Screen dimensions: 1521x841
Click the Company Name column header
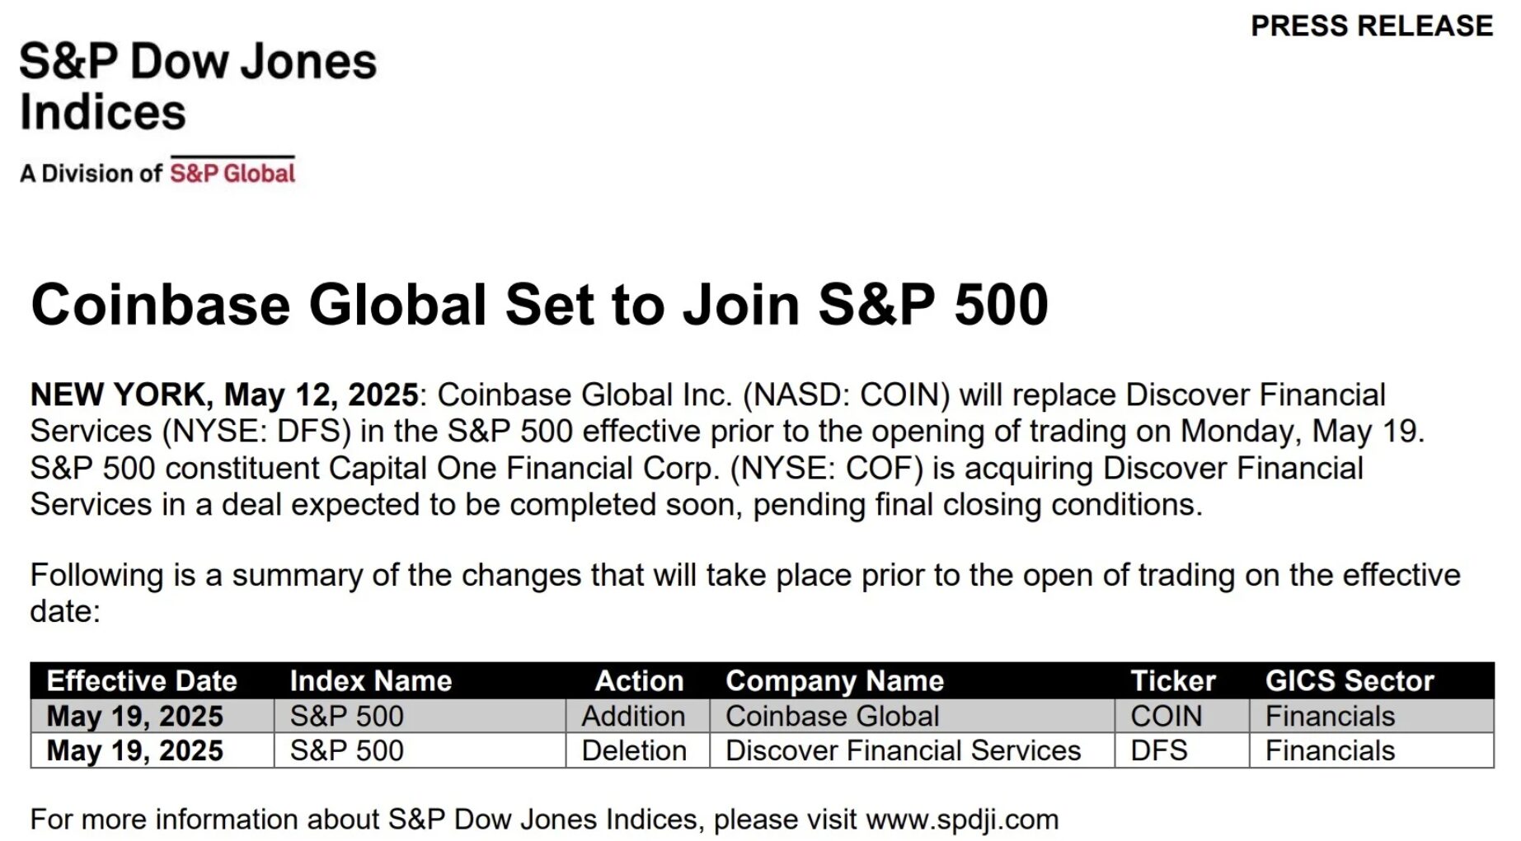point(834,681)
